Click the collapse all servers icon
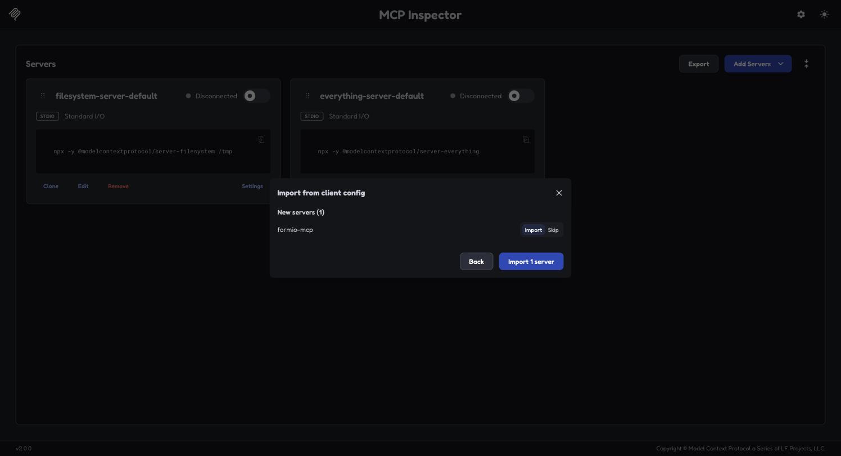Screen dimensions: 841x456 [806, 64]
